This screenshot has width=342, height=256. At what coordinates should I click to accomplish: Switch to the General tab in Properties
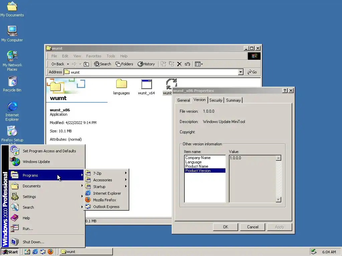tap(183, 100)
